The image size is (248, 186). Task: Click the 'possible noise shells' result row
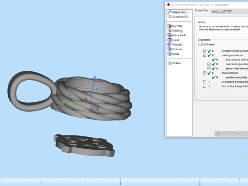coord(230,78)
